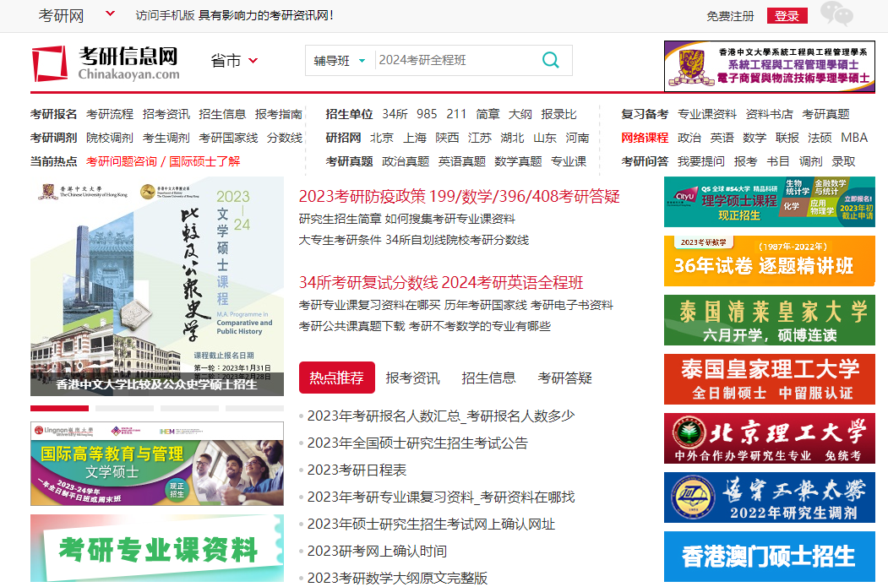Open the 985 universities link

click(427, 114)
